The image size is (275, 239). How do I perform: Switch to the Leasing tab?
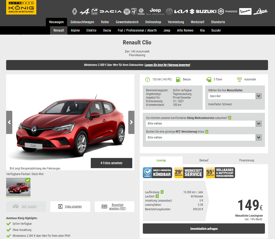tap(161, 160)
